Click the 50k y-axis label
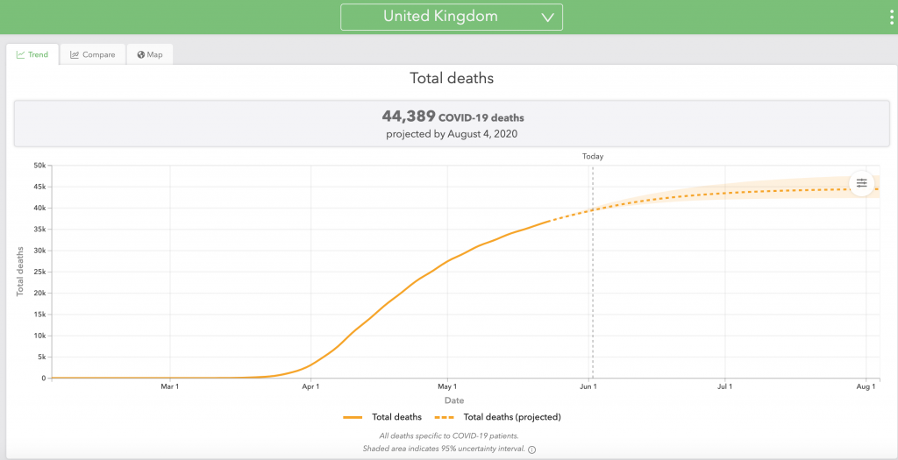898x460 pixels. pos(40,166)
